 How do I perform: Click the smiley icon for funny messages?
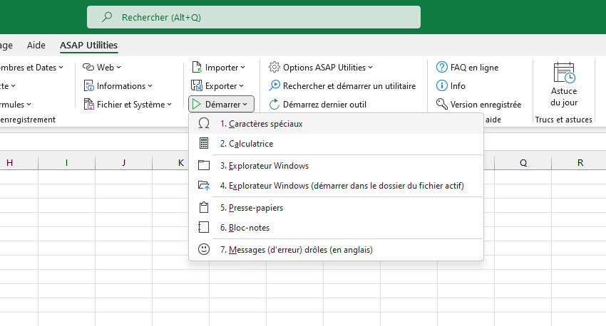coord(204,249)
